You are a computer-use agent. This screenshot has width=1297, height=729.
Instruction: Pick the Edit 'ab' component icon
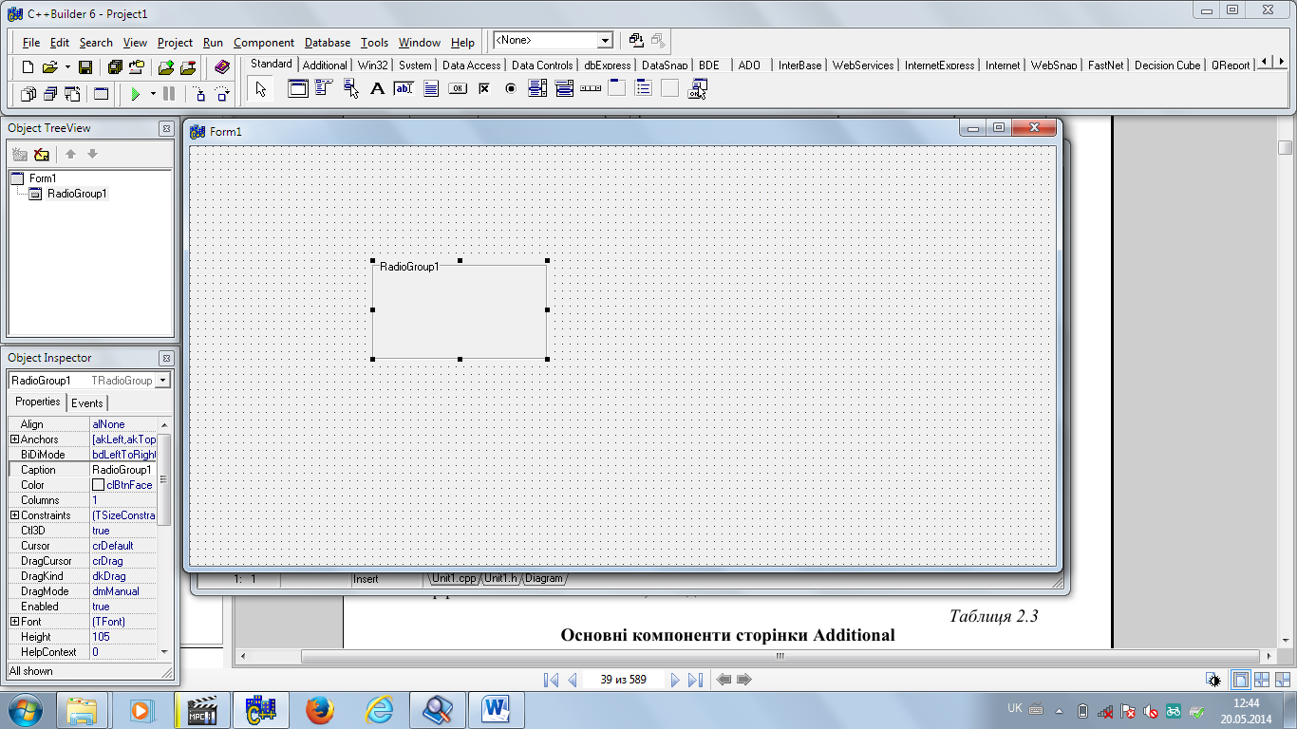404,89
